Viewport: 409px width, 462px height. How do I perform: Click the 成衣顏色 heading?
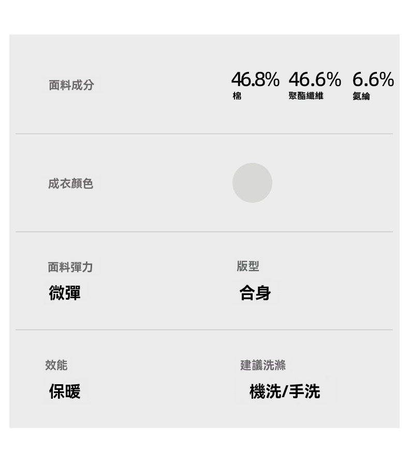[x=71, y=184]
